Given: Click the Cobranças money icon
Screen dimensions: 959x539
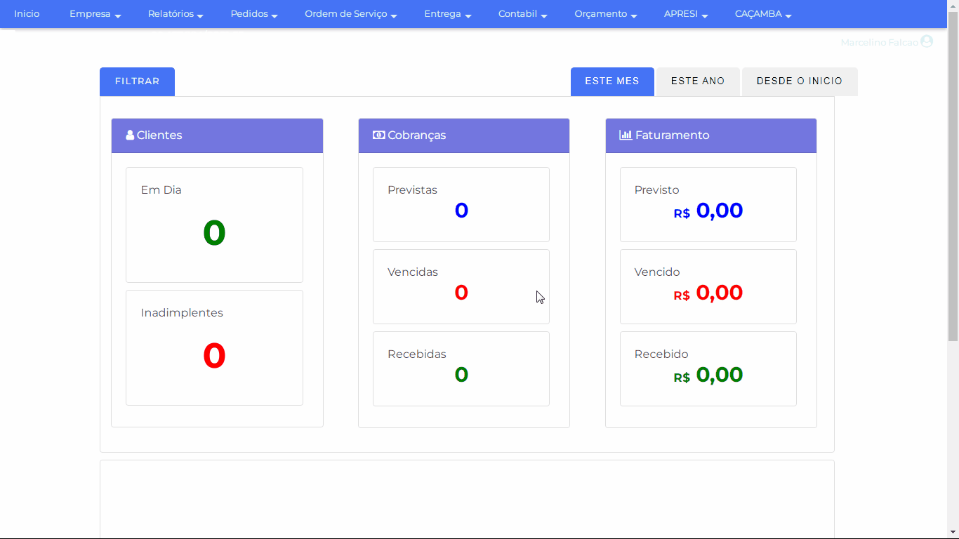Looking at the screenshot, I should pos(378,135).
